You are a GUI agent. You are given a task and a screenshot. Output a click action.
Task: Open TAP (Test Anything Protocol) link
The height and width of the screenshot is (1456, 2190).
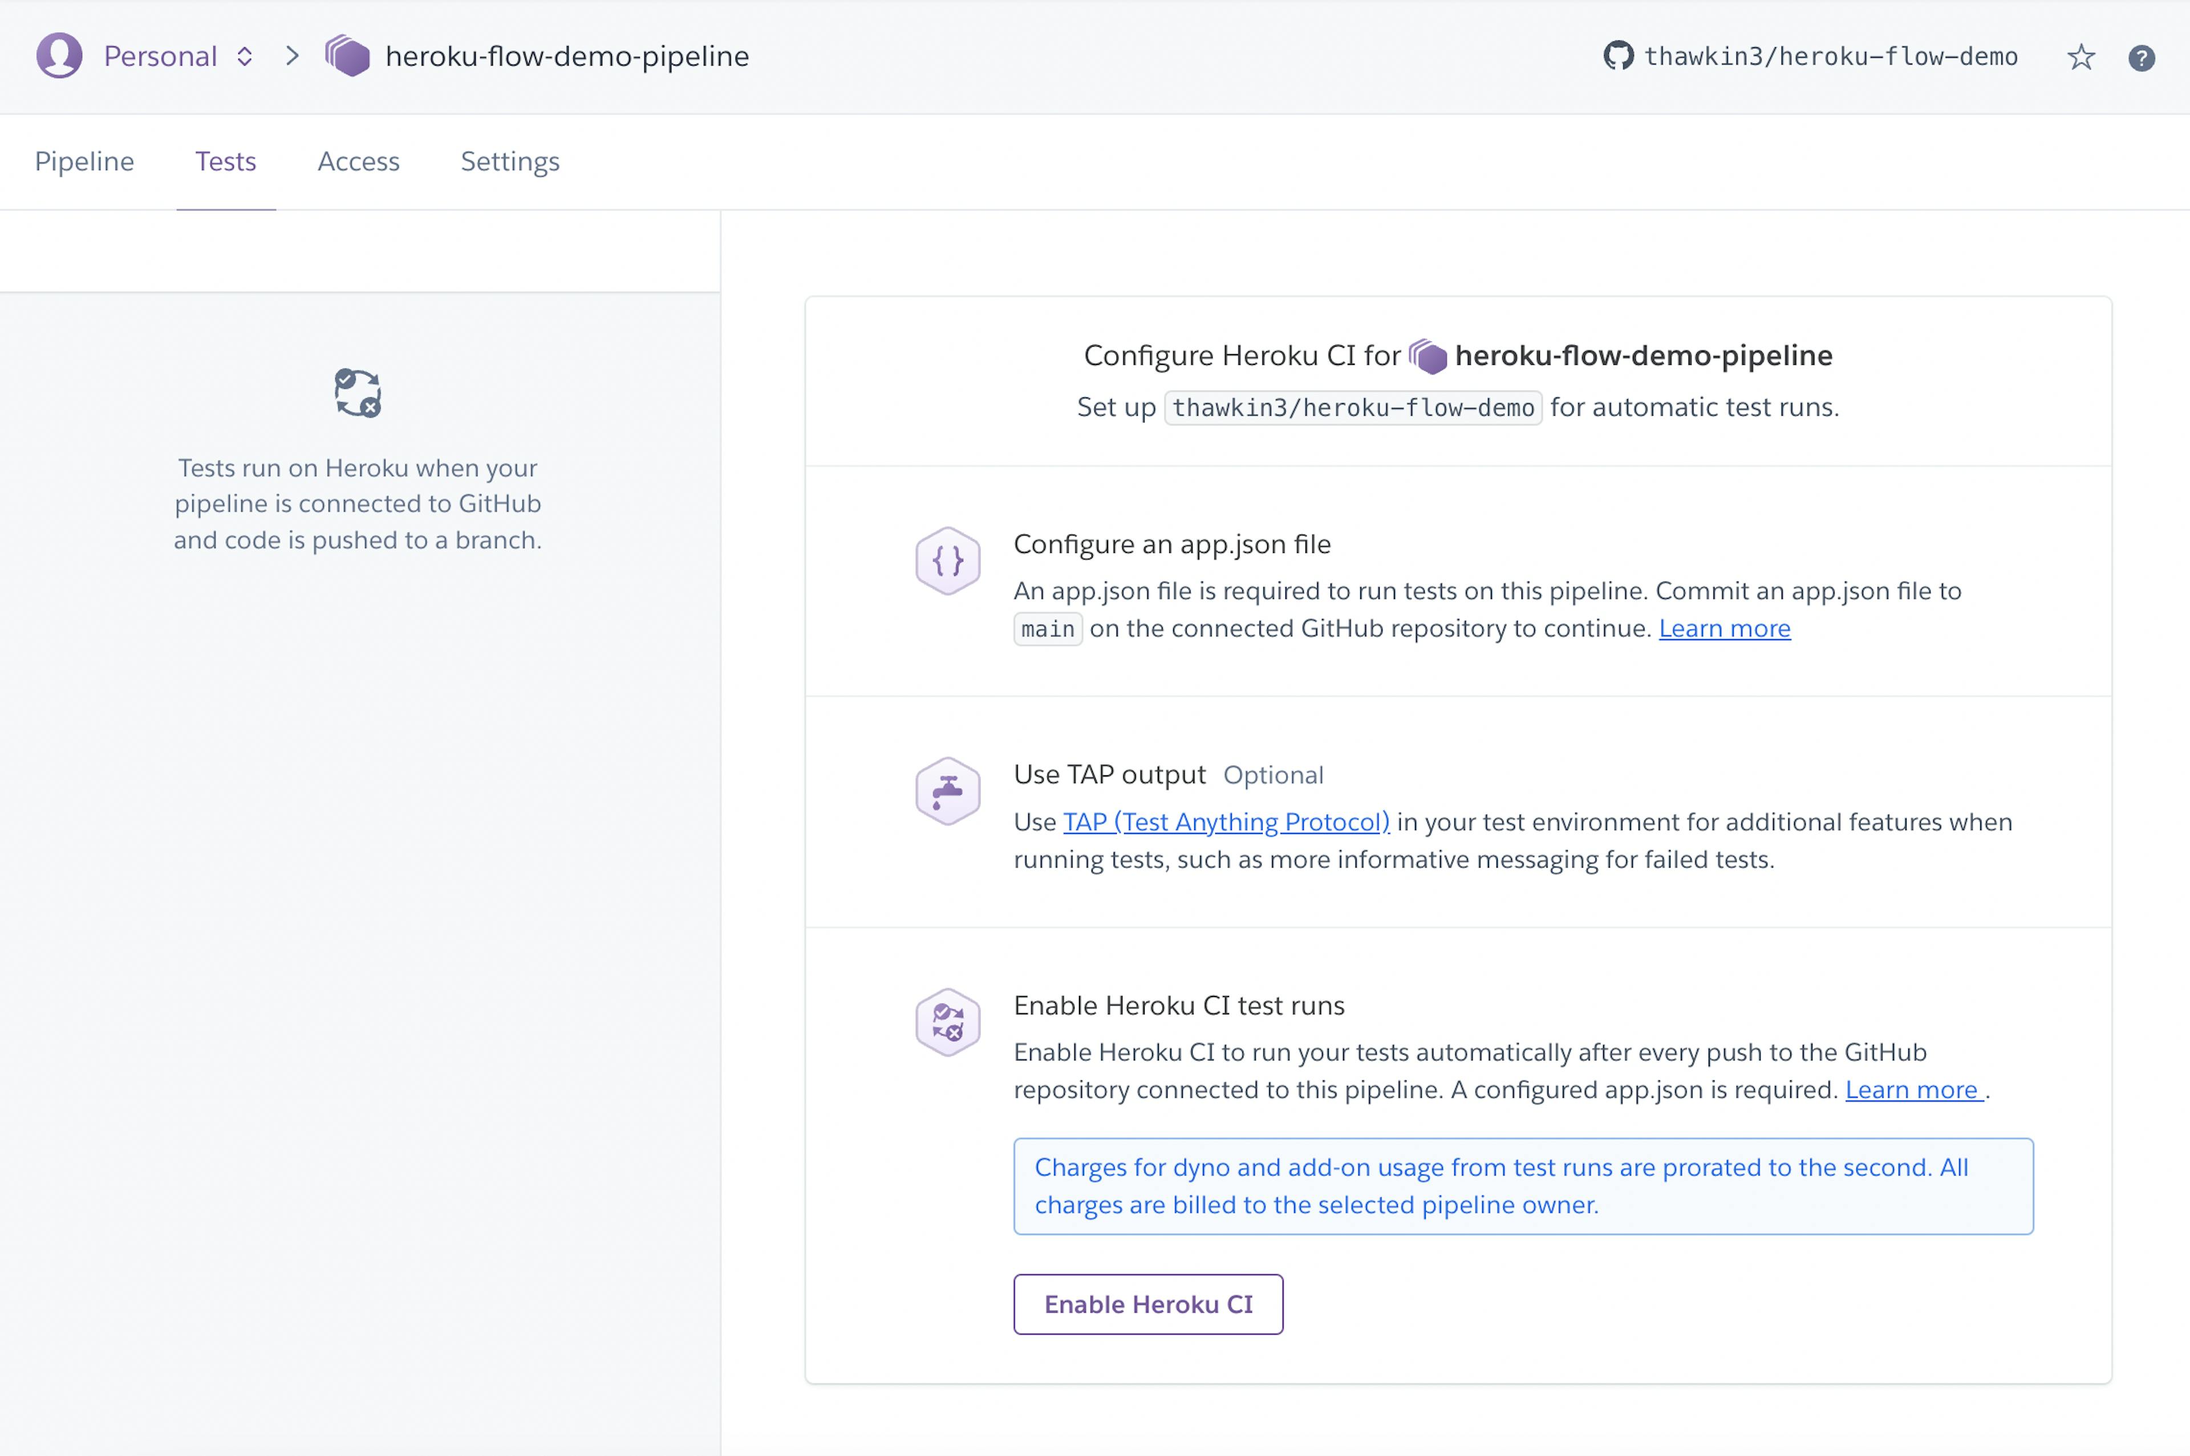1226,823
